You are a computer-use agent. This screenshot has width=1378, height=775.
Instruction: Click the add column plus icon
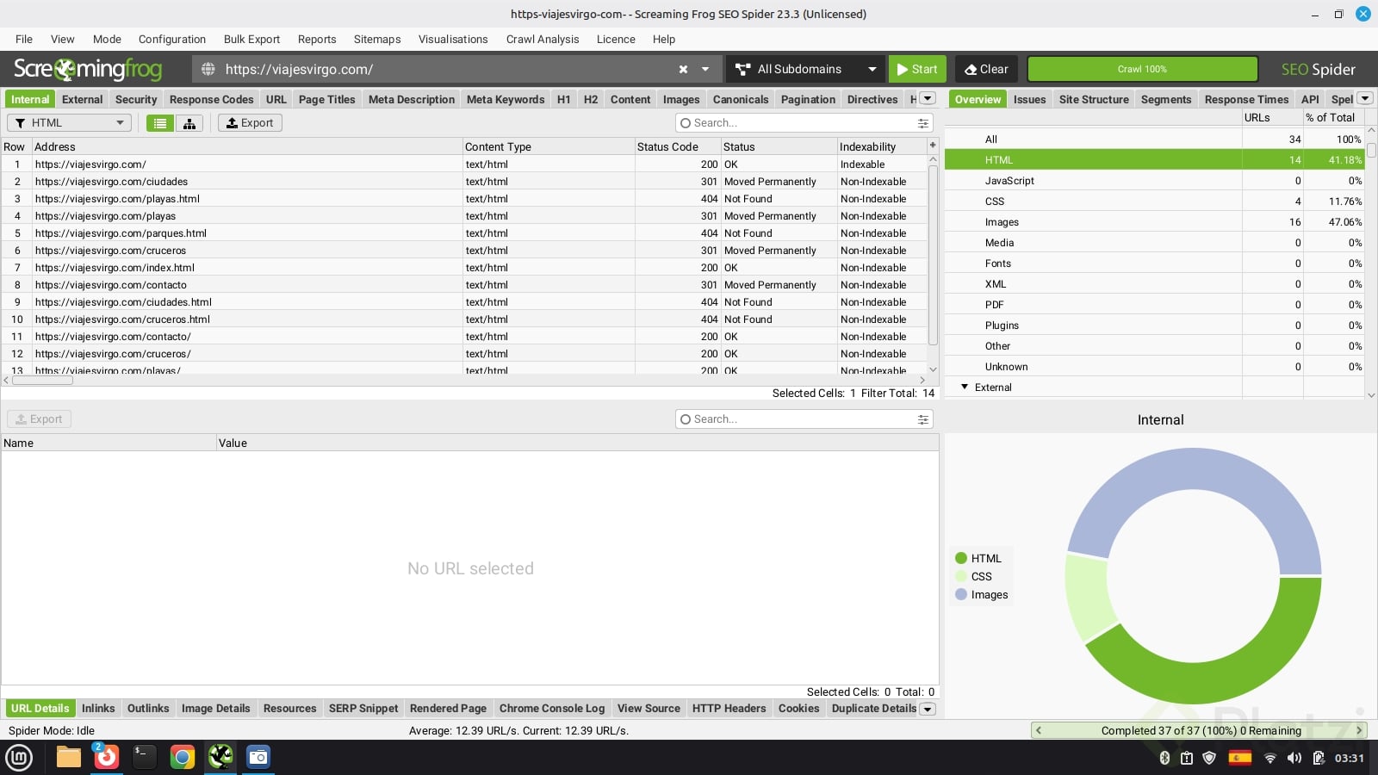pyautogui.click(x=933, y=146)
